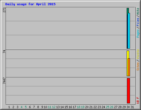Image resolution: width=141 pixels, height=110 pixels.
Task: Click day 2 on the x-axis
Action: pyautogui.click(x=13, y=107)
